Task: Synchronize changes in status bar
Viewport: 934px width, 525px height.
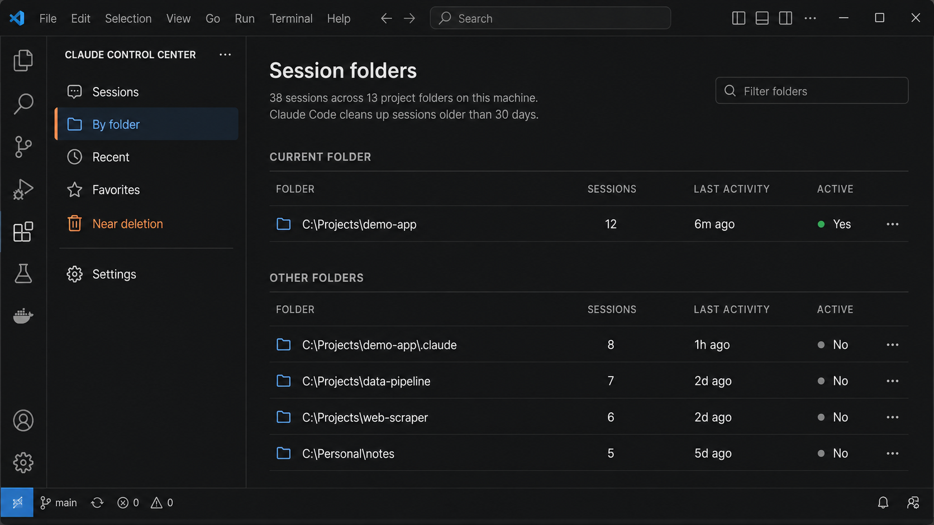Action: click(97, 503)
